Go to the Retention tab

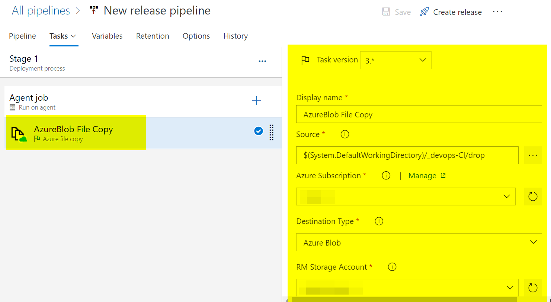153,36
